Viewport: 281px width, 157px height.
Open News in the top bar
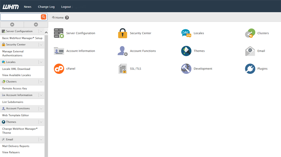28,7
